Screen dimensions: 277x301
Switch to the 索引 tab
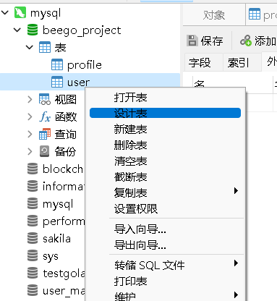[238, 63]
